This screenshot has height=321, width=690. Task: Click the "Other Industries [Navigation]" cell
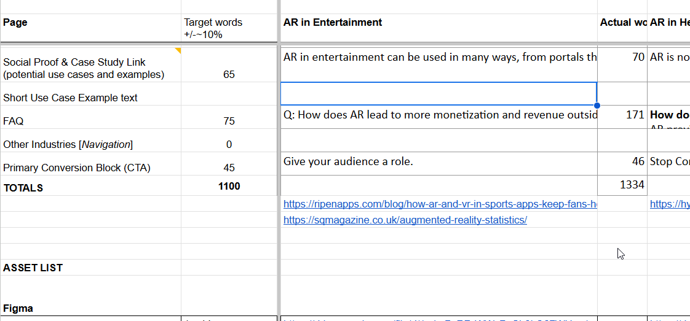tap(91, 144)
